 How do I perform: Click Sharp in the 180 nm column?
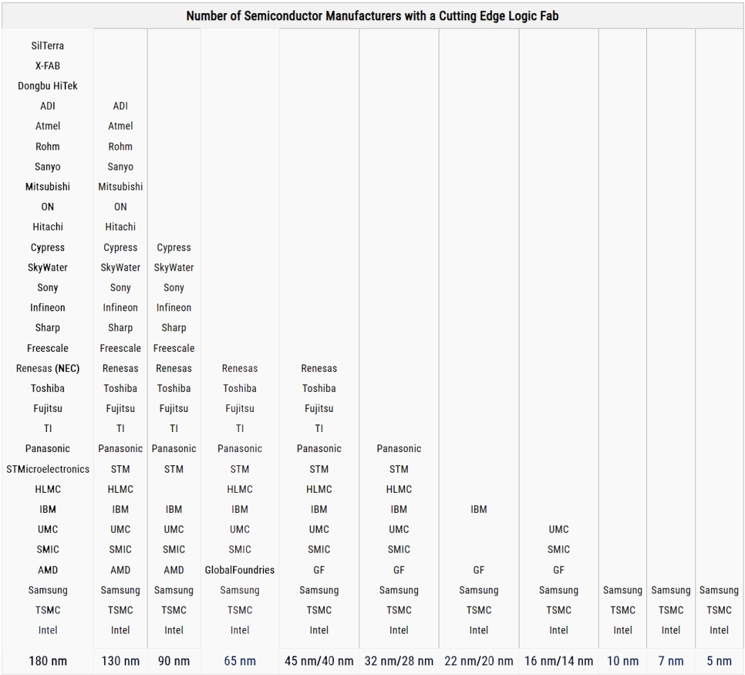48,328
